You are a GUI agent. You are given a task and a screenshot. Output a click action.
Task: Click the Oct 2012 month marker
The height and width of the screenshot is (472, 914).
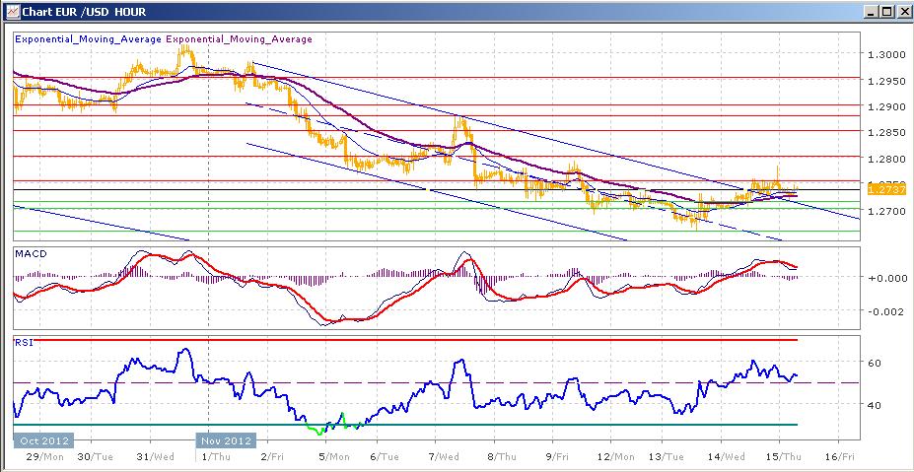pos(42,440)
